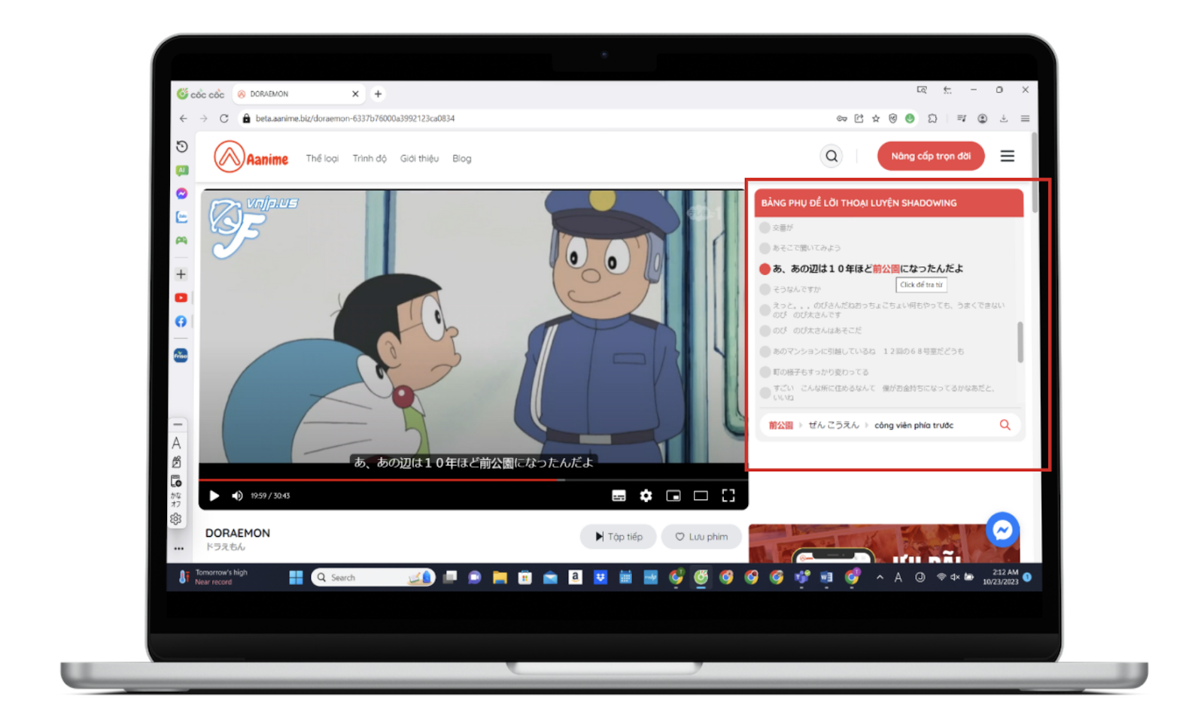Open sidebar settings gear at bottom

coord(176,519)
